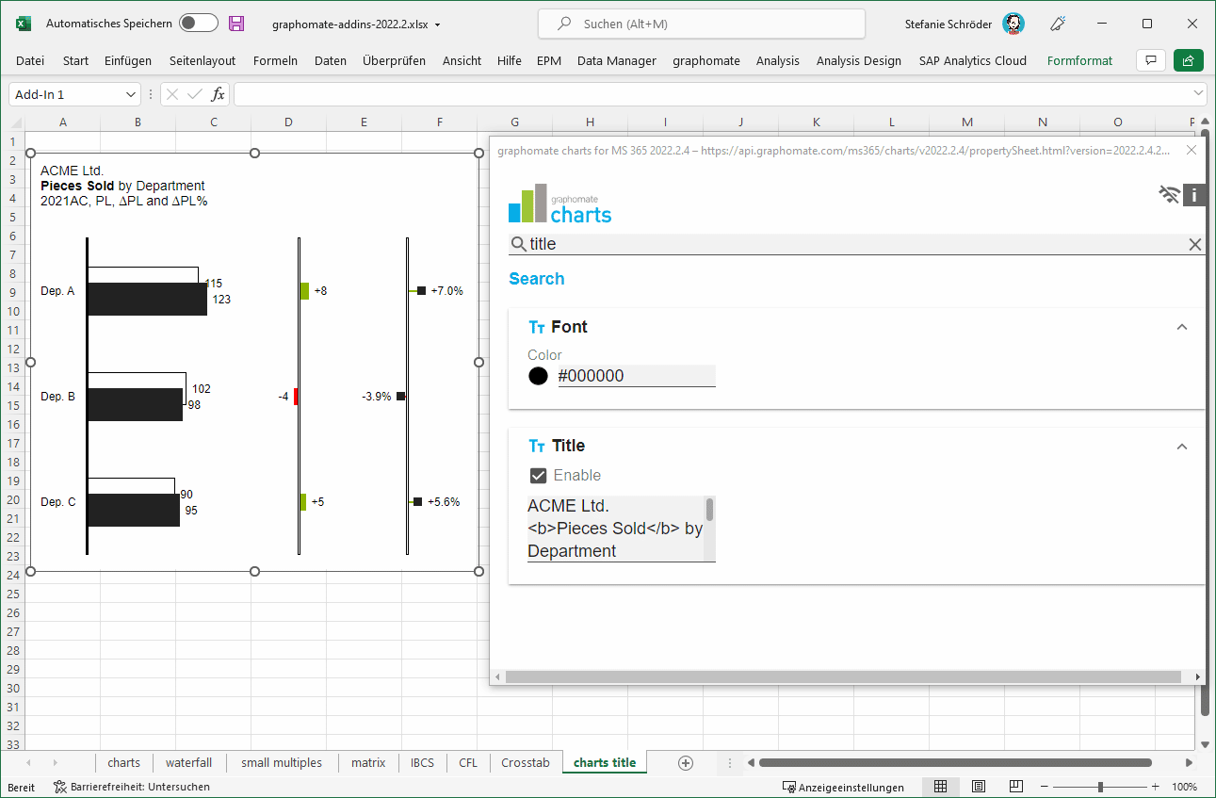The image size is (1216, 798).
Task: Switch to normal view icon in status bar
Action: (940, 787)
